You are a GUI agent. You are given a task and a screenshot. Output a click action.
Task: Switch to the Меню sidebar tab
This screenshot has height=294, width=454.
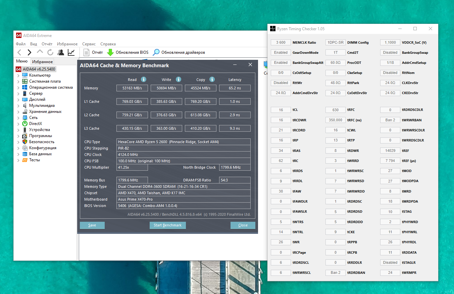pyautogui.click(x=22, y=61)
